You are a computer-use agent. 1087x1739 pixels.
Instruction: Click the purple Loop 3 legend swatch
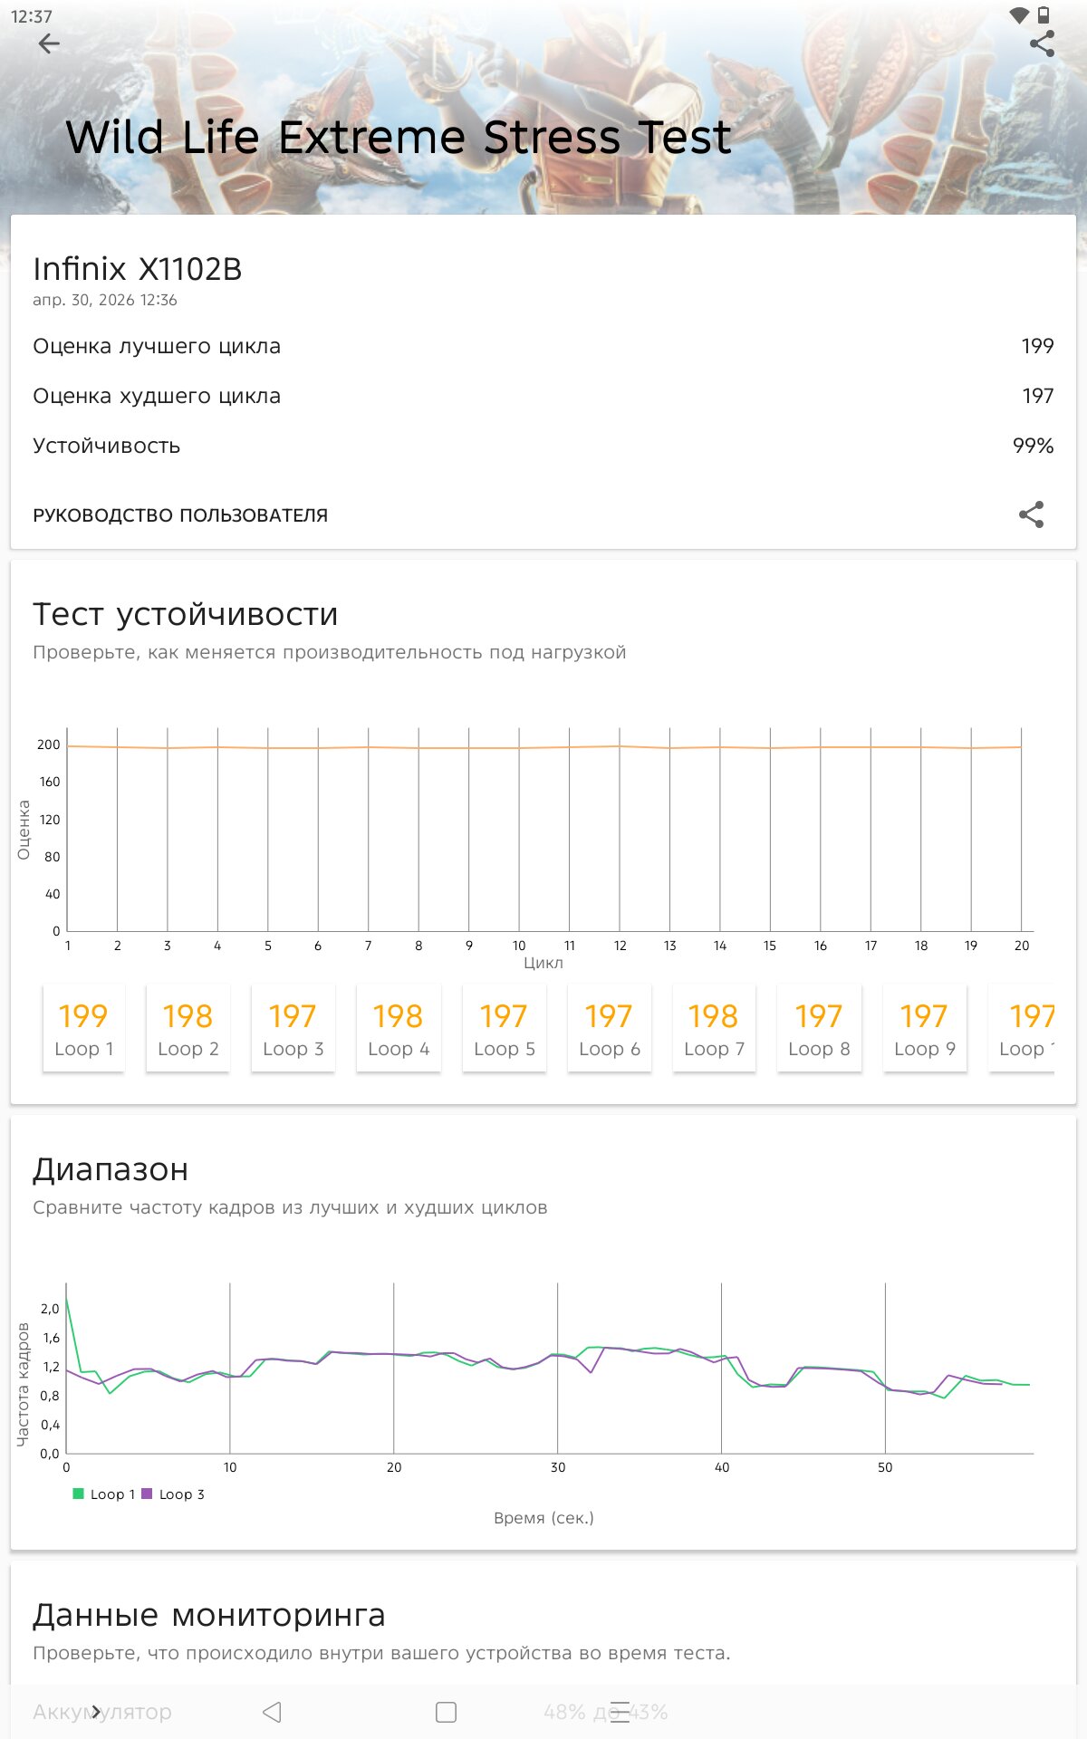tap(147, 1494)
